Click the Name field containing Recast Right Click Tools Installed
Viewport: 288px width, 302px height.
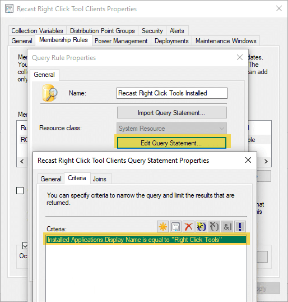[172, 93]
